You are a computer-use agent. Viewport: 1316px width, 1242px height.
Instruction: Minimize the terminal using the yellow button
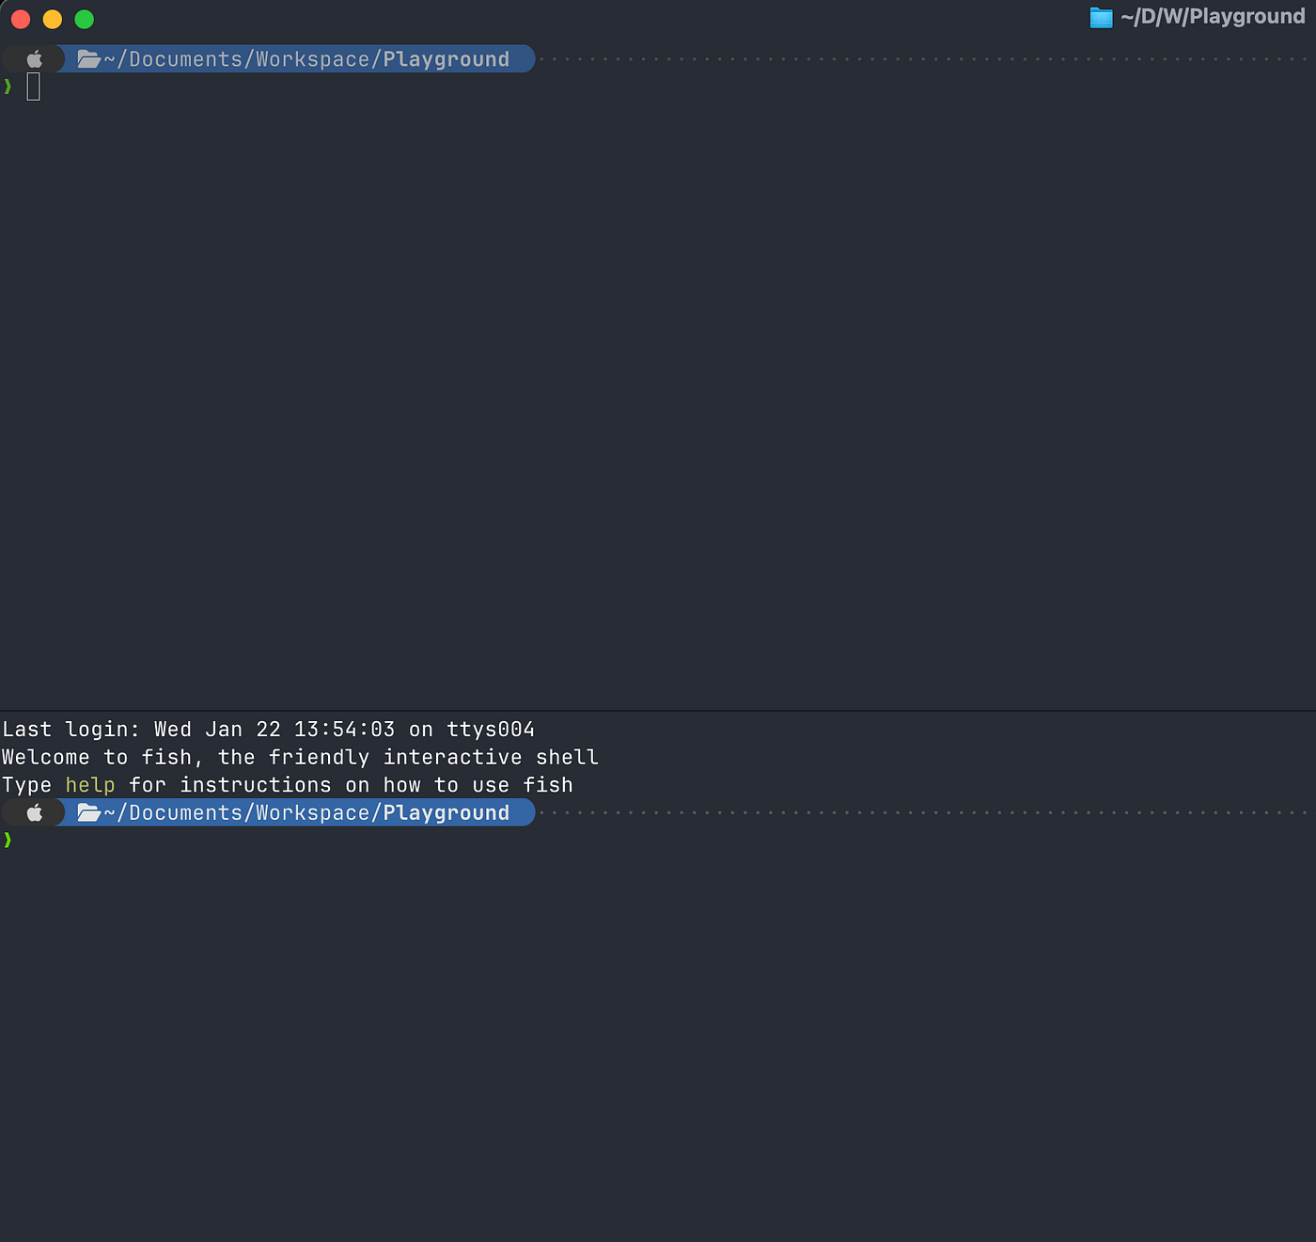53,19
